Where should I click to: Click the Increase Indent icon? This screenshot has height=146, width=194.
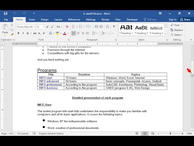pos(101,27)
